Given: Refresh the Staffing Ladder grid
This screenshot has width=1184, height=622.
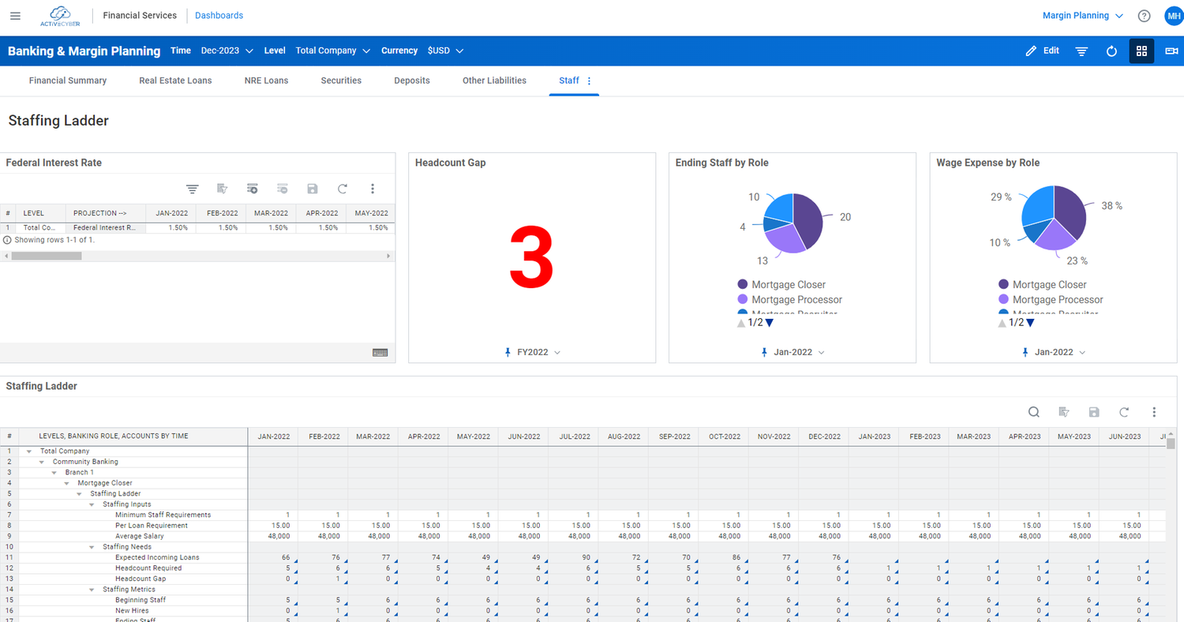Looking at the screenshot, I should (x=1123, y=411).
